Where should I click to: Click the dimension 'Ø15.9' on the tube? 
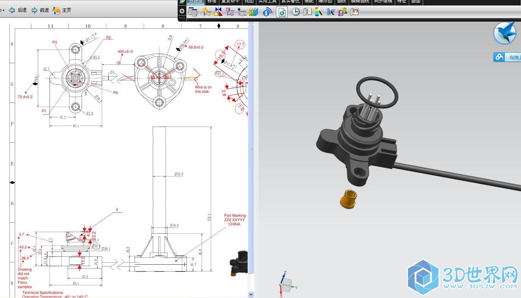(179, 174)
